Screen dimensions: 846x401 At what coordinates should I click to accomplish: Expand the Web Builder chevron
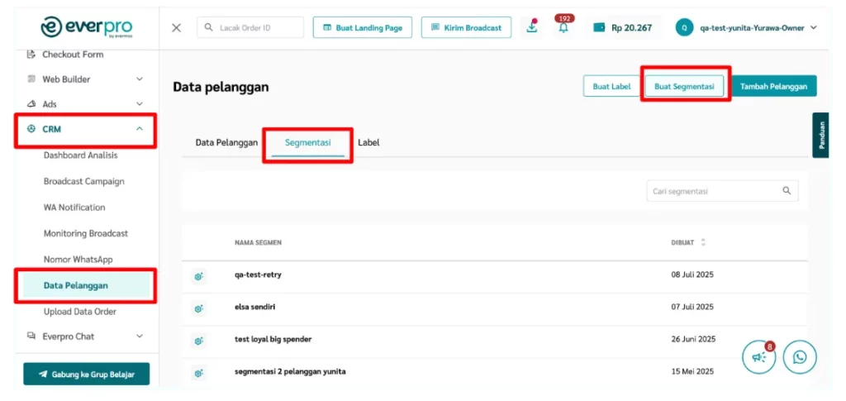pos(139,79)
